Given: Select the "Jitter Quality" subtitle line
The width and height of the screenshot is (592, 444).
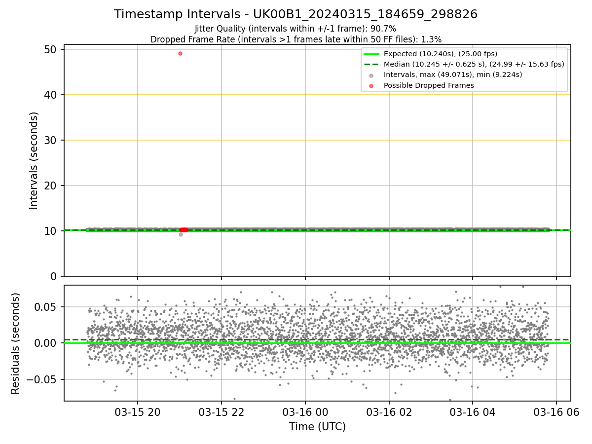Looking at the screenshot, I should tap(296, 29).
